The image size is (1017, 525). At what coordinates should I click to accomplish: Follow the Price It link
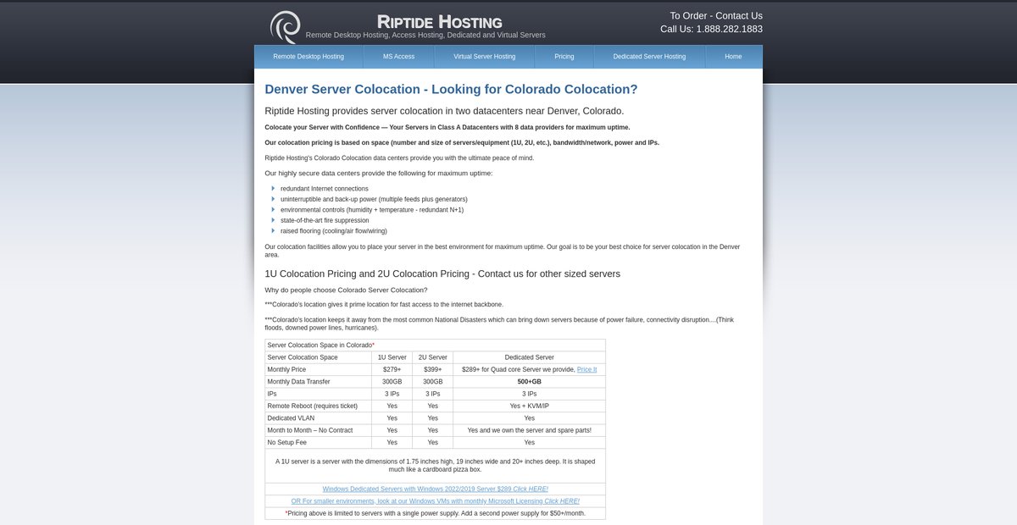pos(586,370)
